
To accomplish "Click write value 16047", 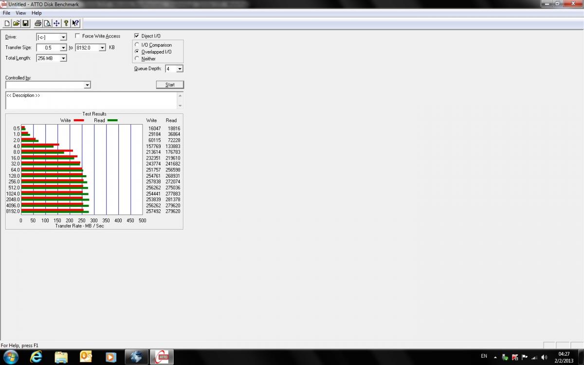I will click(x=155, y=128).
